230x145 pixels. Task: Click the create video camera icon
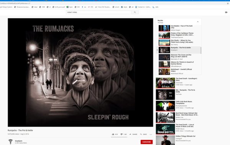pos(226,12)
